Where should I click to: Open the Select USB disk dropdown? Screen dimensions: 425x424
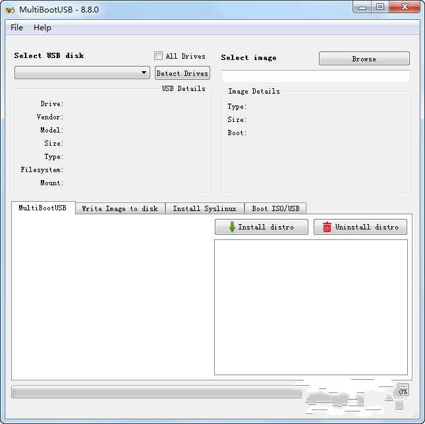tap(82, 73)
